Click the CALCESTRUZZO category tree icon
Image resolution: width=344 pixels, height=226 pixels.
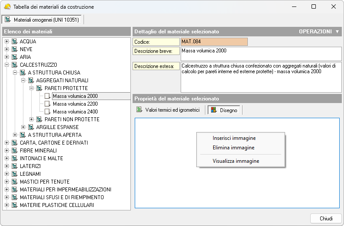coord(14,65)
